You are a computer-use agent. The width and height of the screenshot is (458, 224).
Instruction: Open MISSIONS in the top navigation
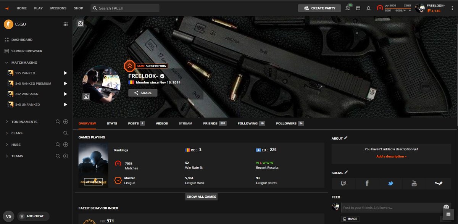tap(58, 8)
